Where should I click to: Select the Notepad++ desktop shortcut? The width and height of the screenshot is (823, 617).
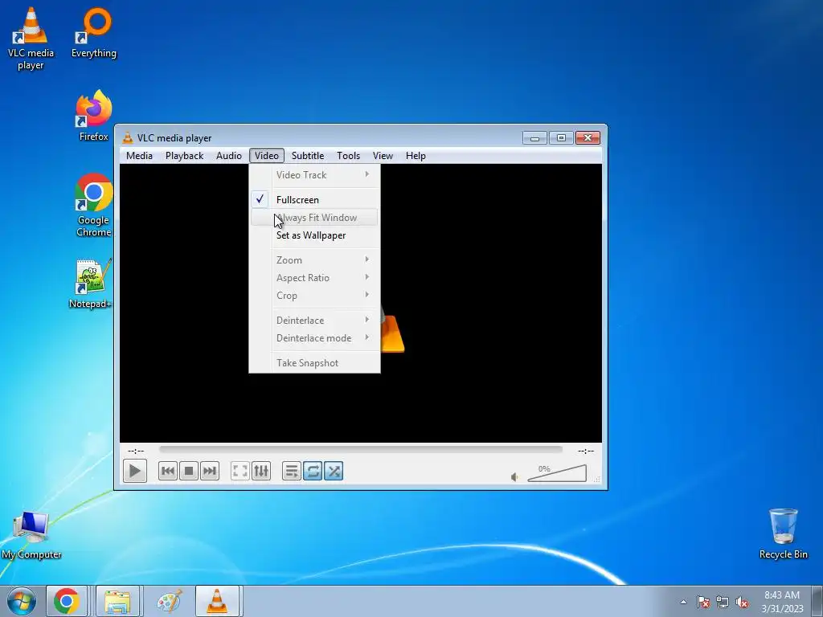[x=92, y=284]
